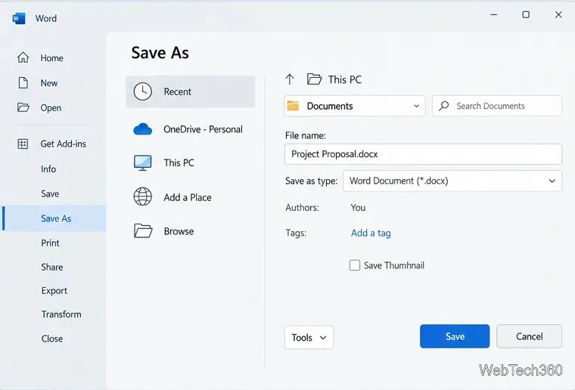The width and height of the screenshot is (575, 390).
Task: Maximize the Word window
Action: click(526, 14)
